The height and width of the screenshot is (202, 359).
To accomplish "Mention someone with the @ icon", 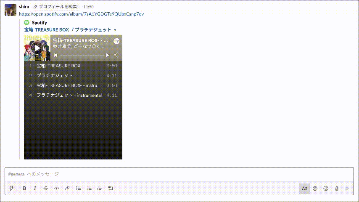I will 315,188.
